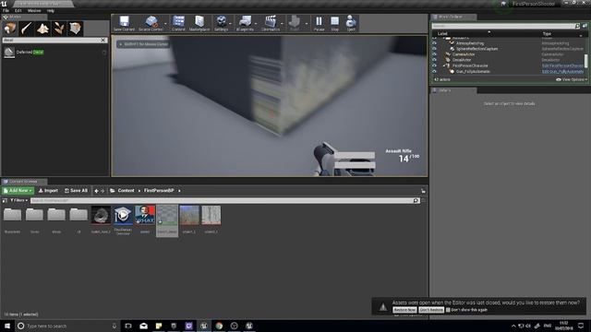Click the outliner create folder icon

click(585, 26)
